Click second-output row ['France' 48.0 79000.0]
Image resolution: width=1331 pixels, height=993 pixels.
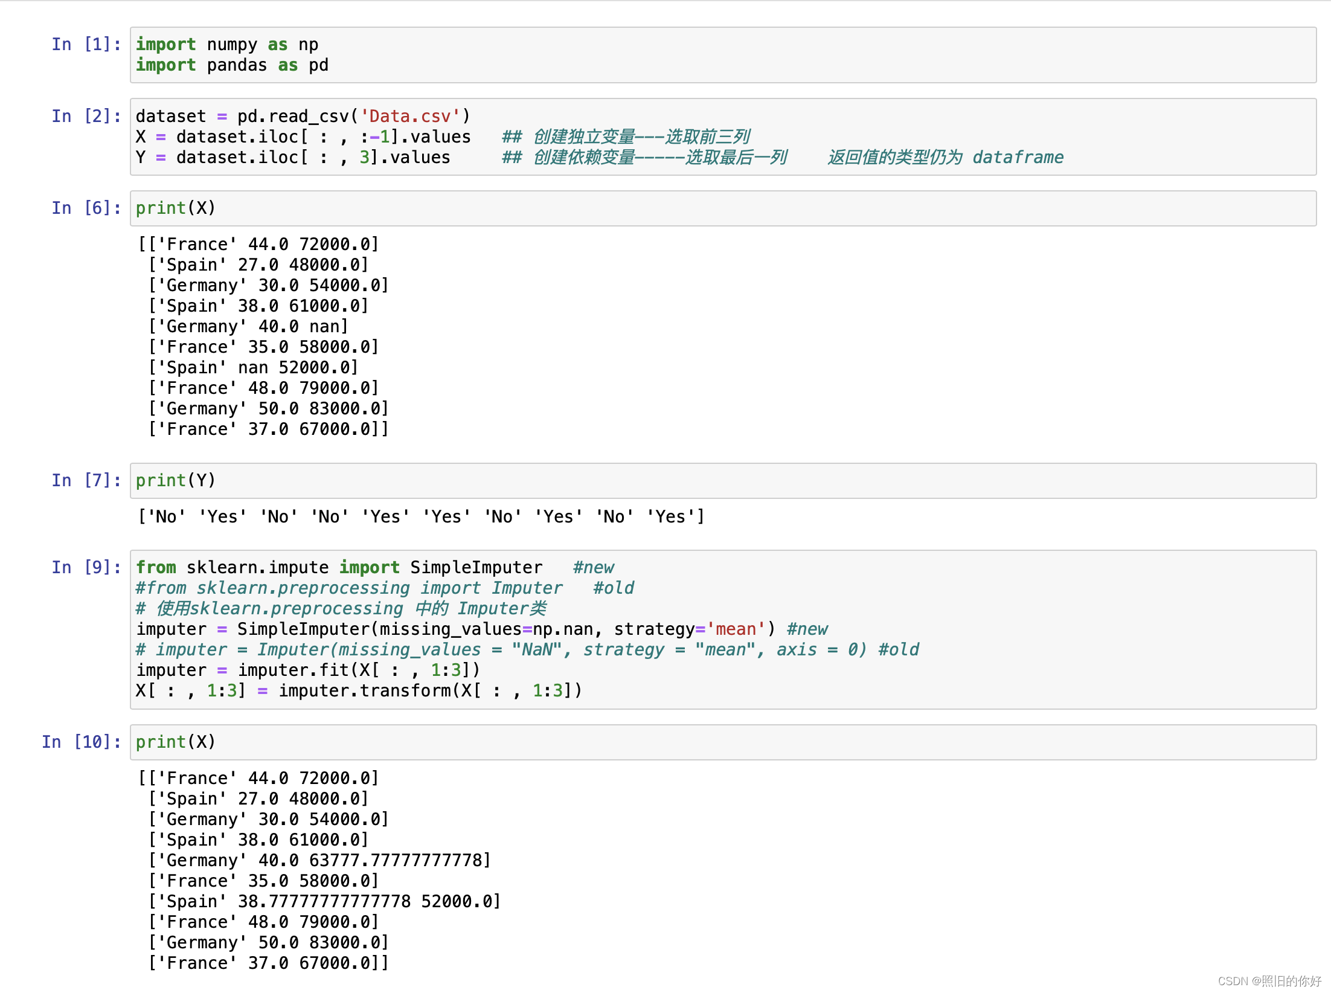click(x=263, y=922)
